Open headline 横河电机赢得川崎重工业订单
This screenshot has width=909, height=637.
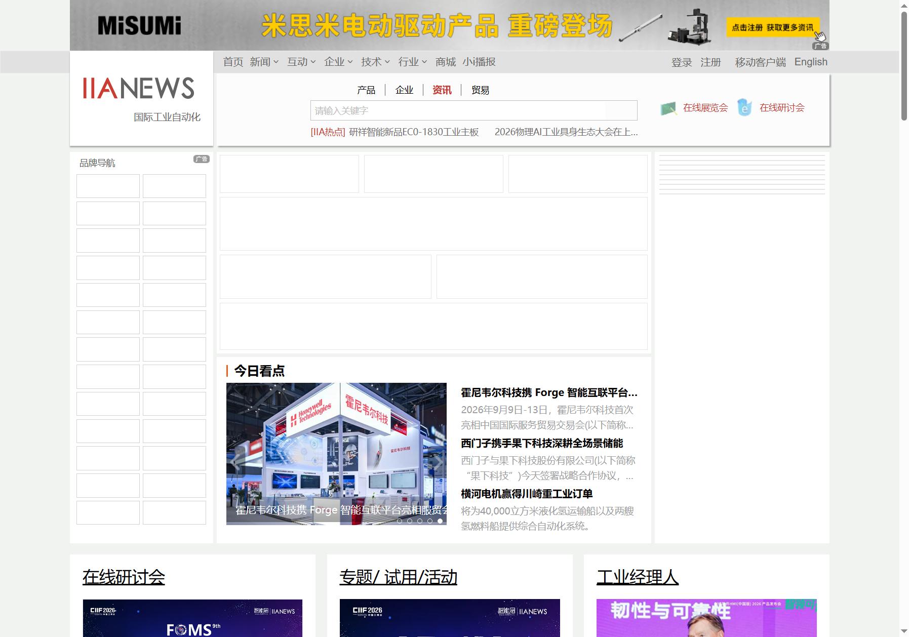click(x=527, y=494)
